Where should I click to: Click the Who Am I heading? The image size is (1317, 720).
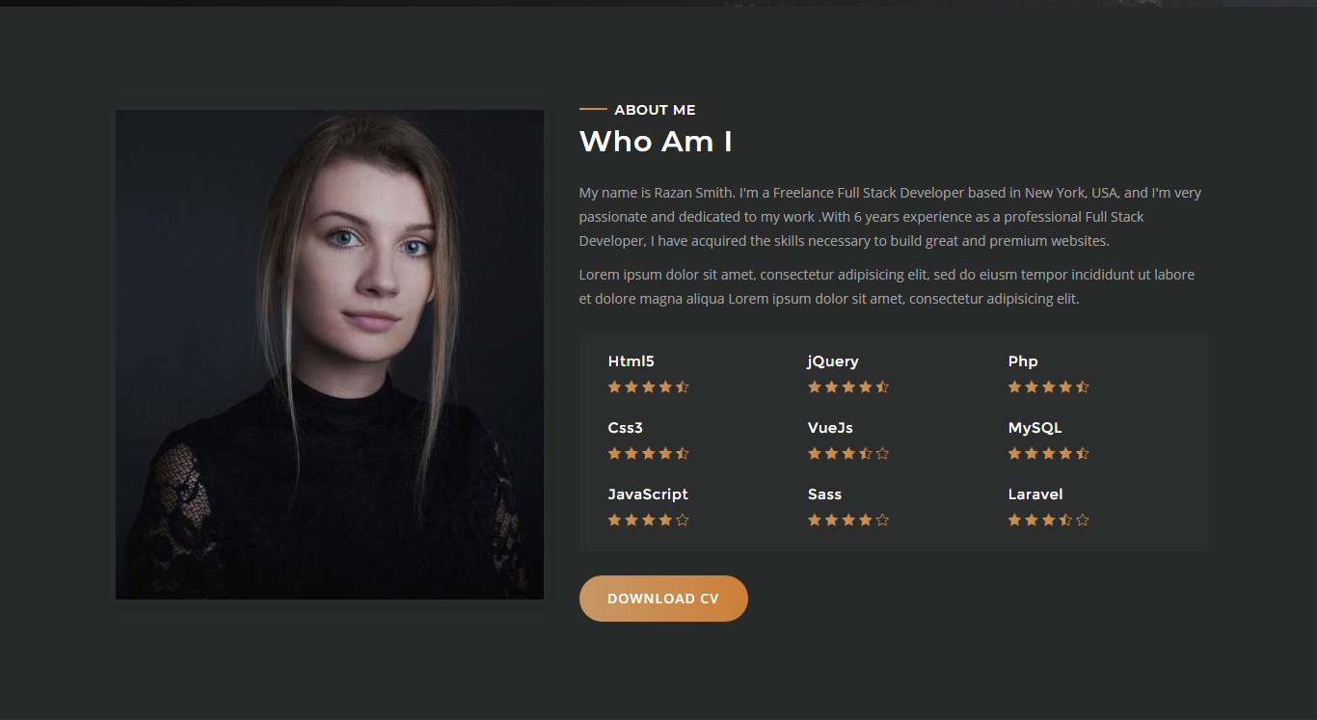tap(656, 142)
